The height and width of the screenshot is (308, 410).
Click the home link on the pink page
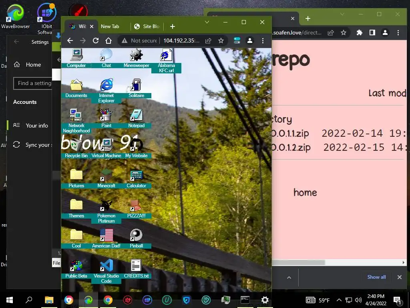coord(305,192)
